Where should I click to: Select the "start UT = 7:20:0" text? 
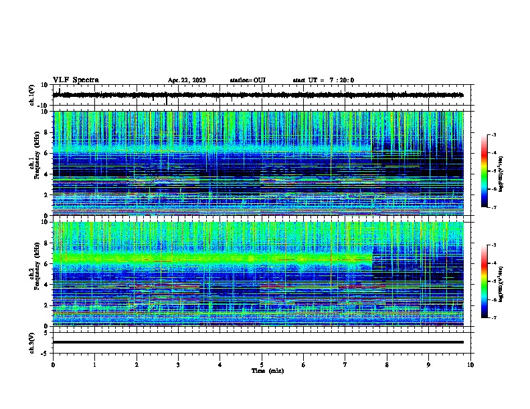point(323,80)
